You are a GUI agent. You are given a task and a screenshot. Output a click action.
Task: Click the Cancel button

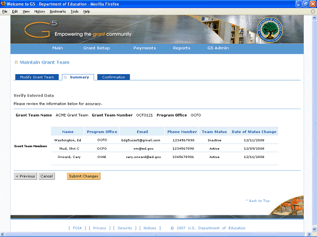(47, 176)
